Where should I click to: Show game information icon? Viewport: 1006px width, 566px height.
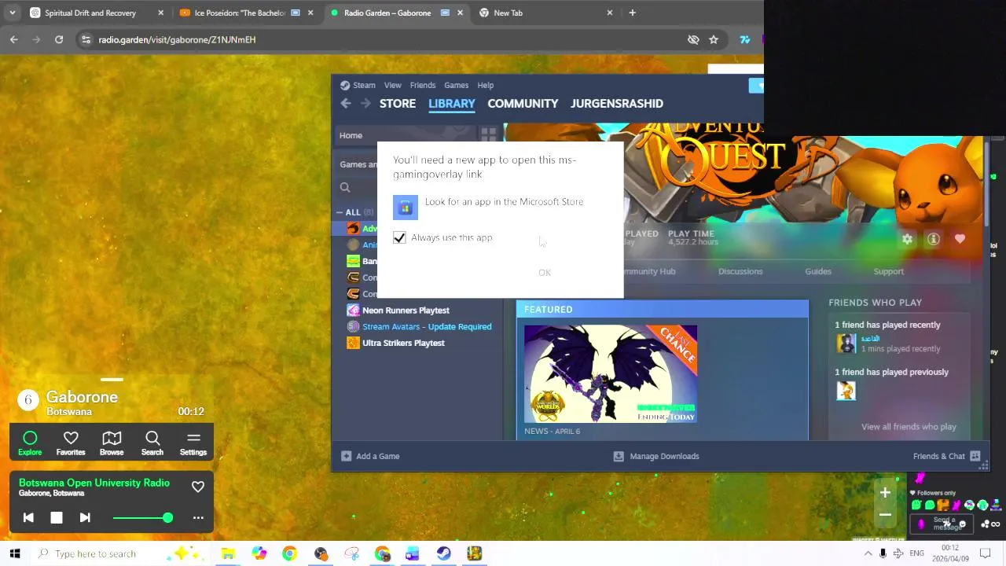click(x=934, y=239)
